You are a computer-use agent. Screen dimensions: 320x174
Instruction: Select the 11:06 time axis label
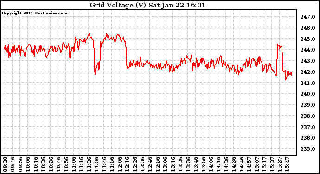74,164
